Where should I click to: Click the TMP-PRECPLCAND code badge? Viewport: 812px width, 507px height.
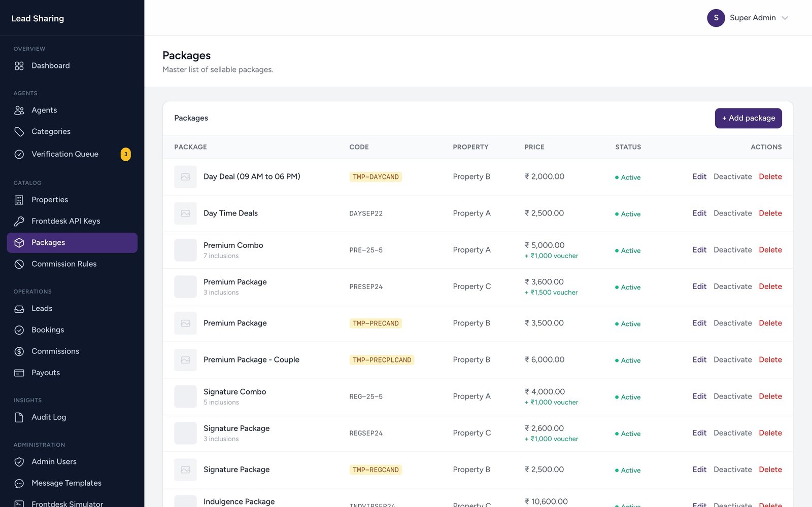pyautogui.click(x=382, y=360)
